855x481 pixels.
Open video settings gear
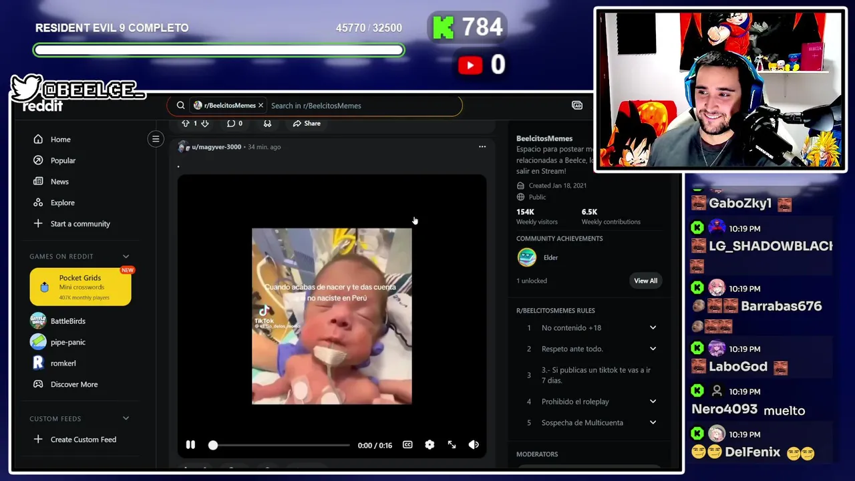click(x=430, y=445)
